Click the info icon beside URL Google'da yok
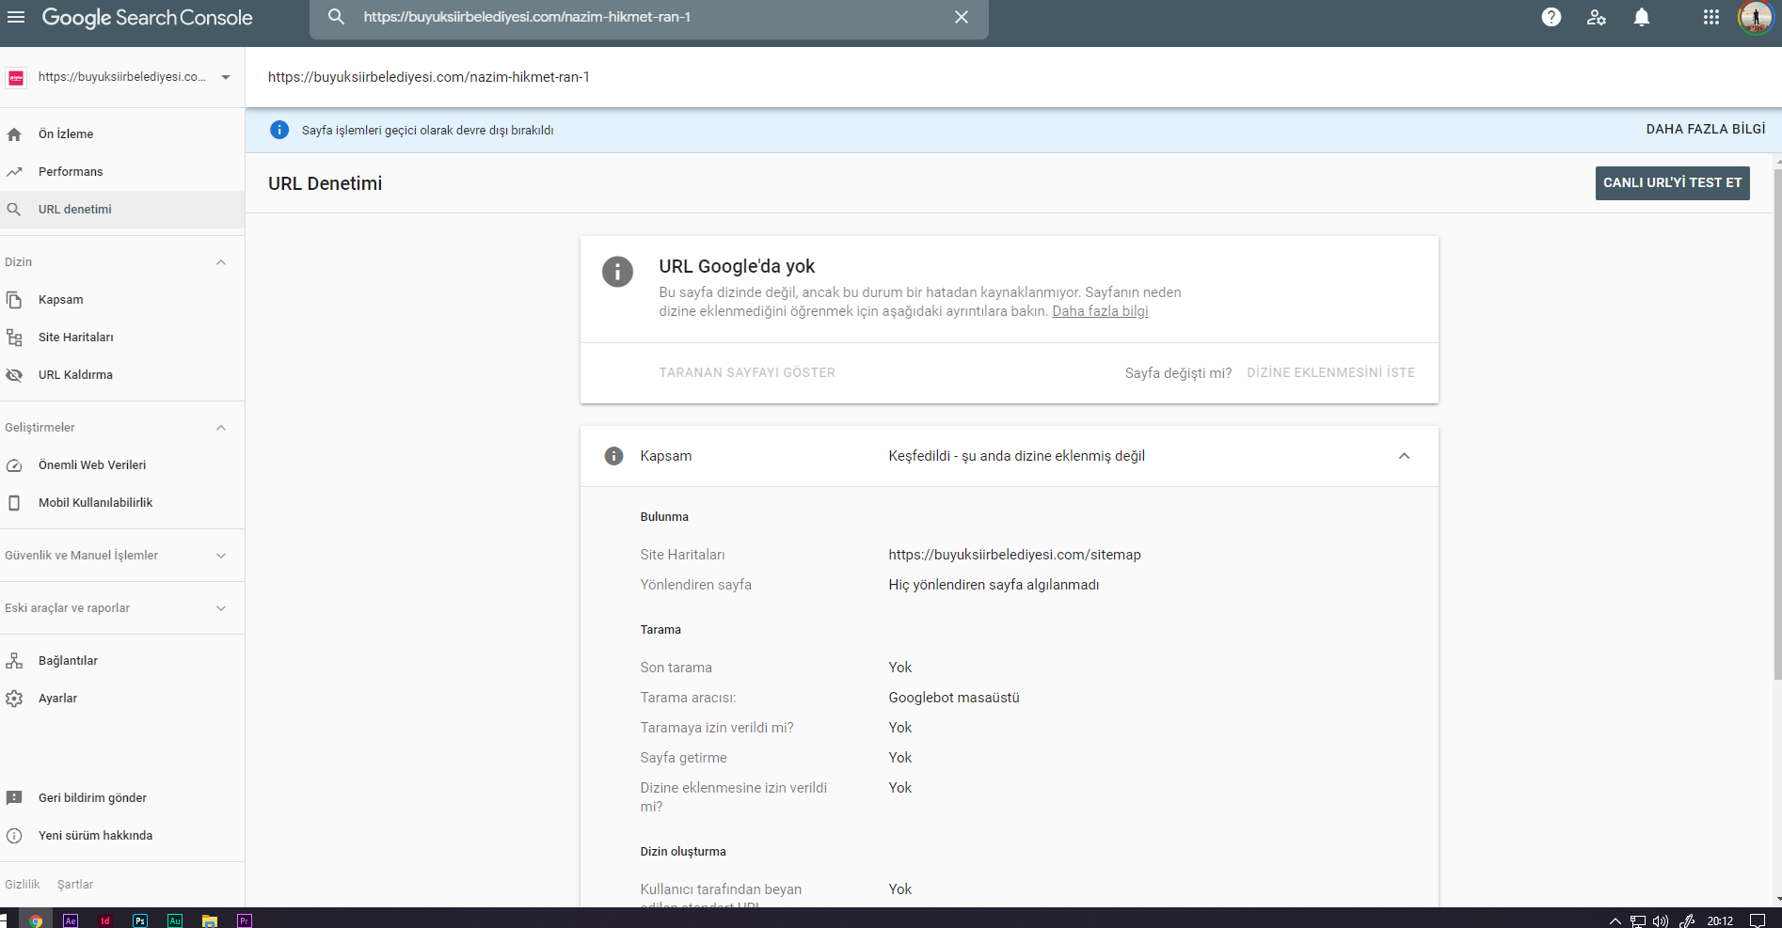 point(618,272)
